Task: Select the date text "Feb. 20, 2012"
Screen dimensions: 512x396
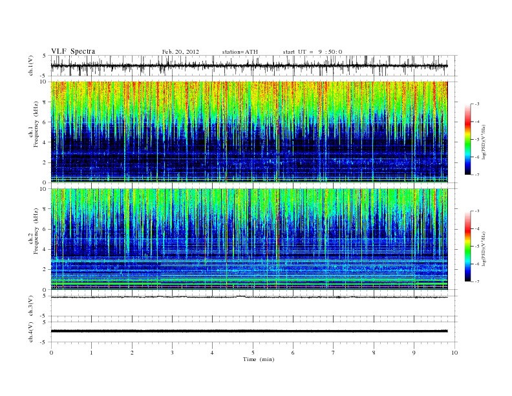Action: 180,52
